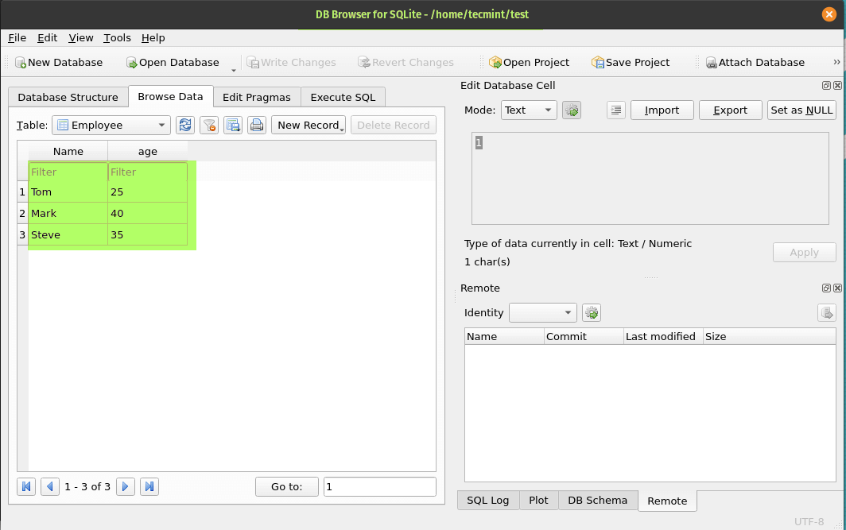Click the save table as displayed icon
846x530 pixels.
(233, 125)
